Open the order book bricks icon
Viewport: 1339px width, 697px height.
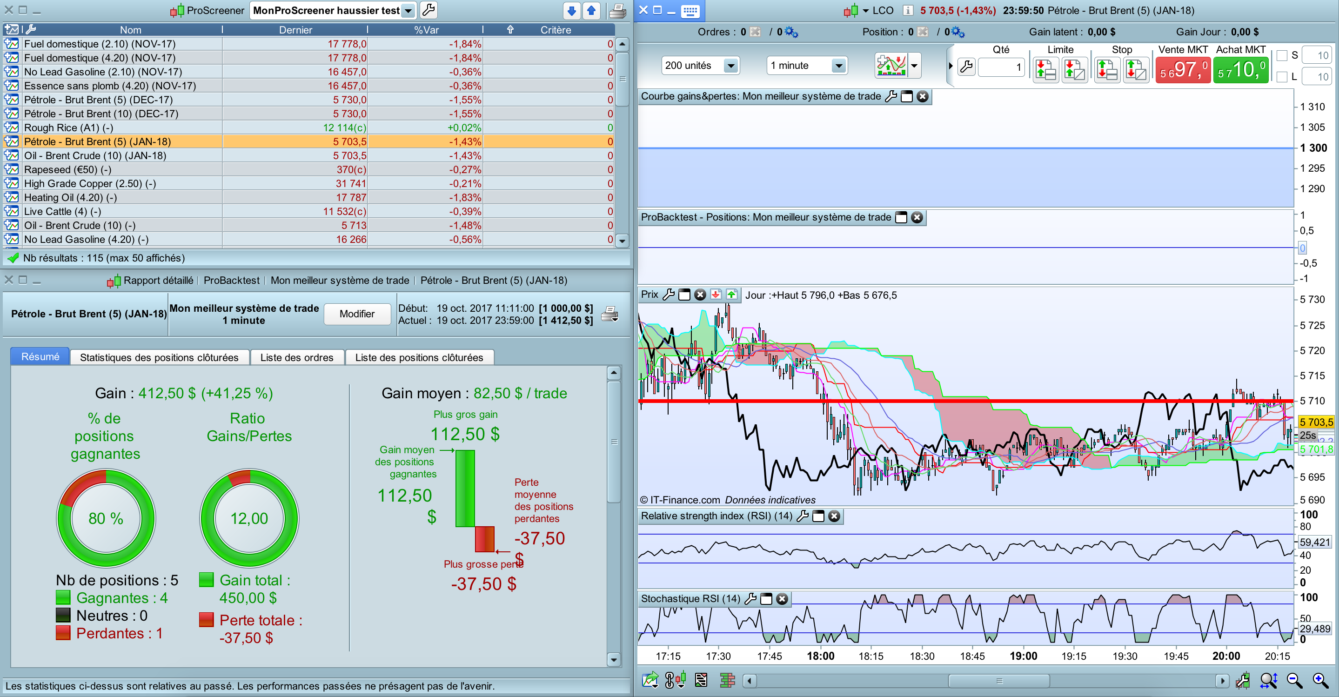727,680
